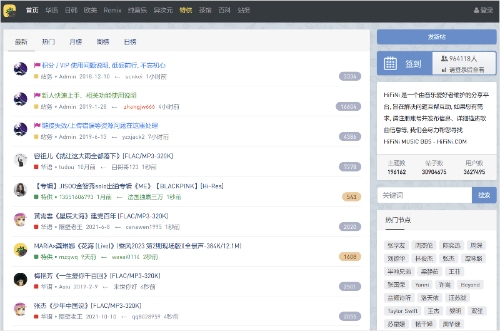Image resolution: width=500 pixels, height=331 pixels.
Task: Click avatar beside 梅艳芳 post
Action: [x=21, y=279]
